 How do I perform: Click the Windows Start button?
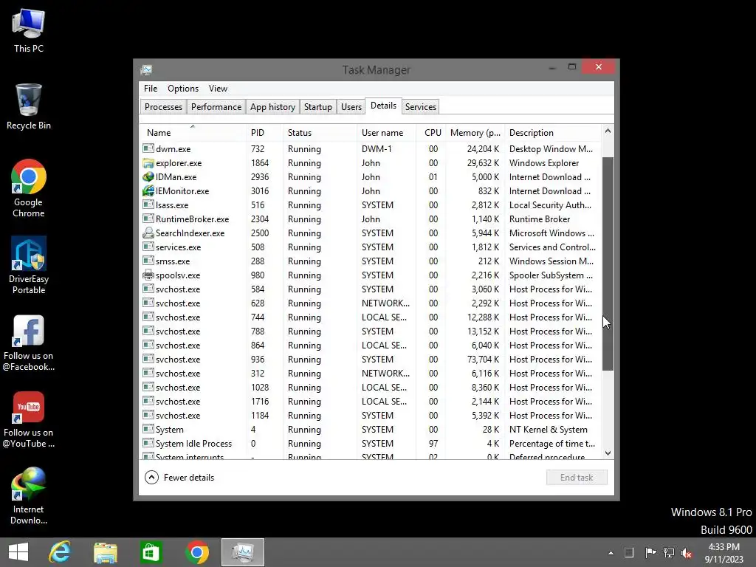[x=18, y=552]
